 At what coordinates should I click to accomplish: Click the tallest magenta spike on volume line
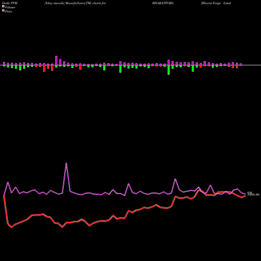pyautogui.click(x=66, y=163)
